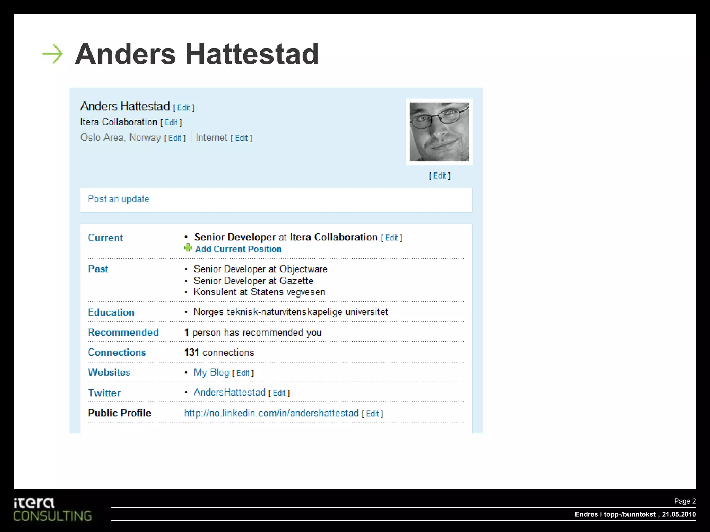
Task: Click the Connections section label
Action: pyautogui.click(x=117, y=353)
